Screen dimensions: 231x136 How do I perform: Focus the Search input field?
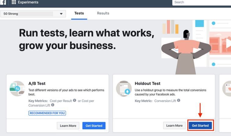click(x=201, y=2)
